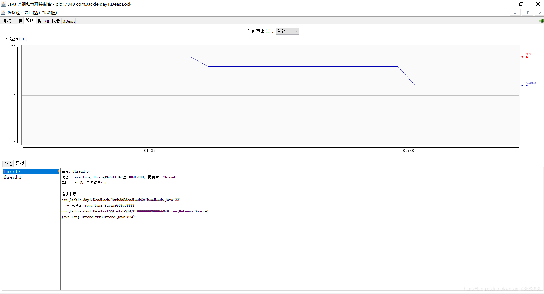Click the Lambda$14 run(Unknown Source) stack line
Viewport: 544px width, 294px height.
135,211
